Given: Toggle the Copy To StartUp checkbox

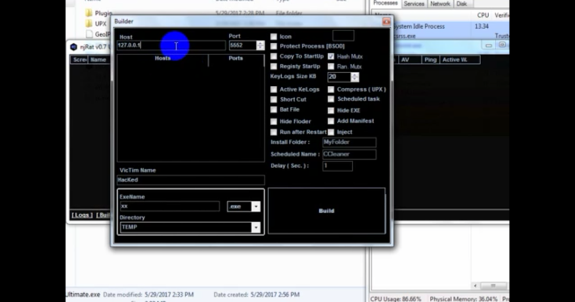Looking at the screenshot, I should [x=274, y=56].
